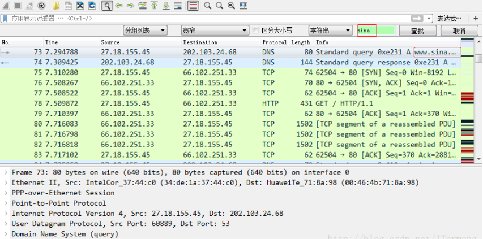This screenshot has width=483, height=239.
Task: Select packet 74 DNS query response
Action: (x=230, y=62)
